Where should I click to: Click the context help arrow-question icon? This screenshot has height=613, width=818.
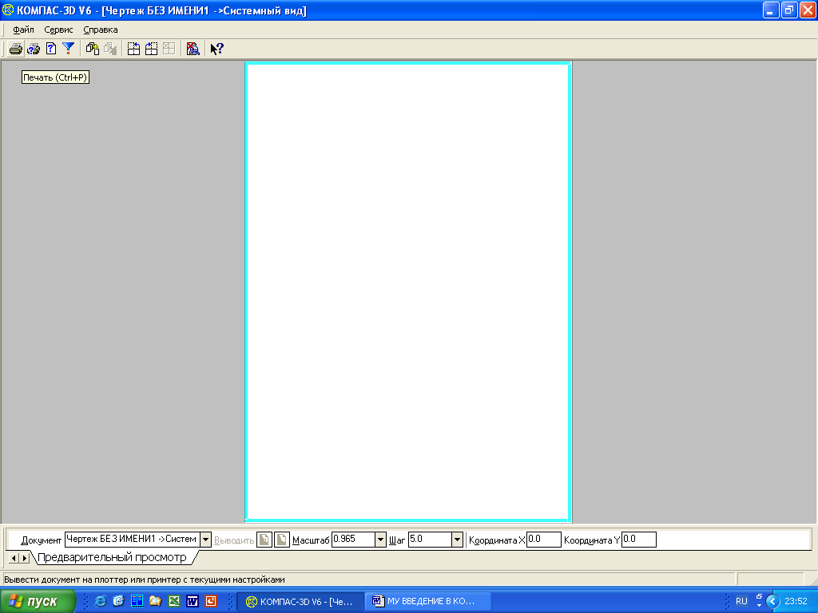point(216,49)
